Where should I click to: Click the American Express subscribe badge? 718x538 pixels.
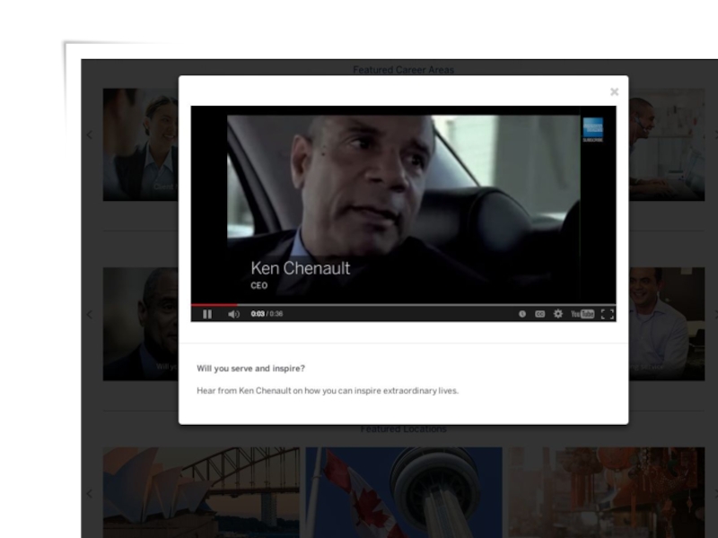point(593,130)
